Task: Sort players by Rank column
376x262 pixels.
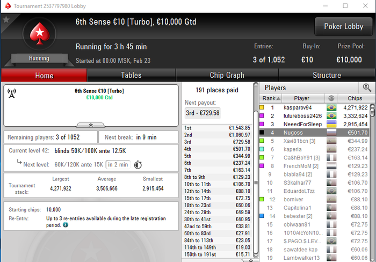Action: [271, 98]
